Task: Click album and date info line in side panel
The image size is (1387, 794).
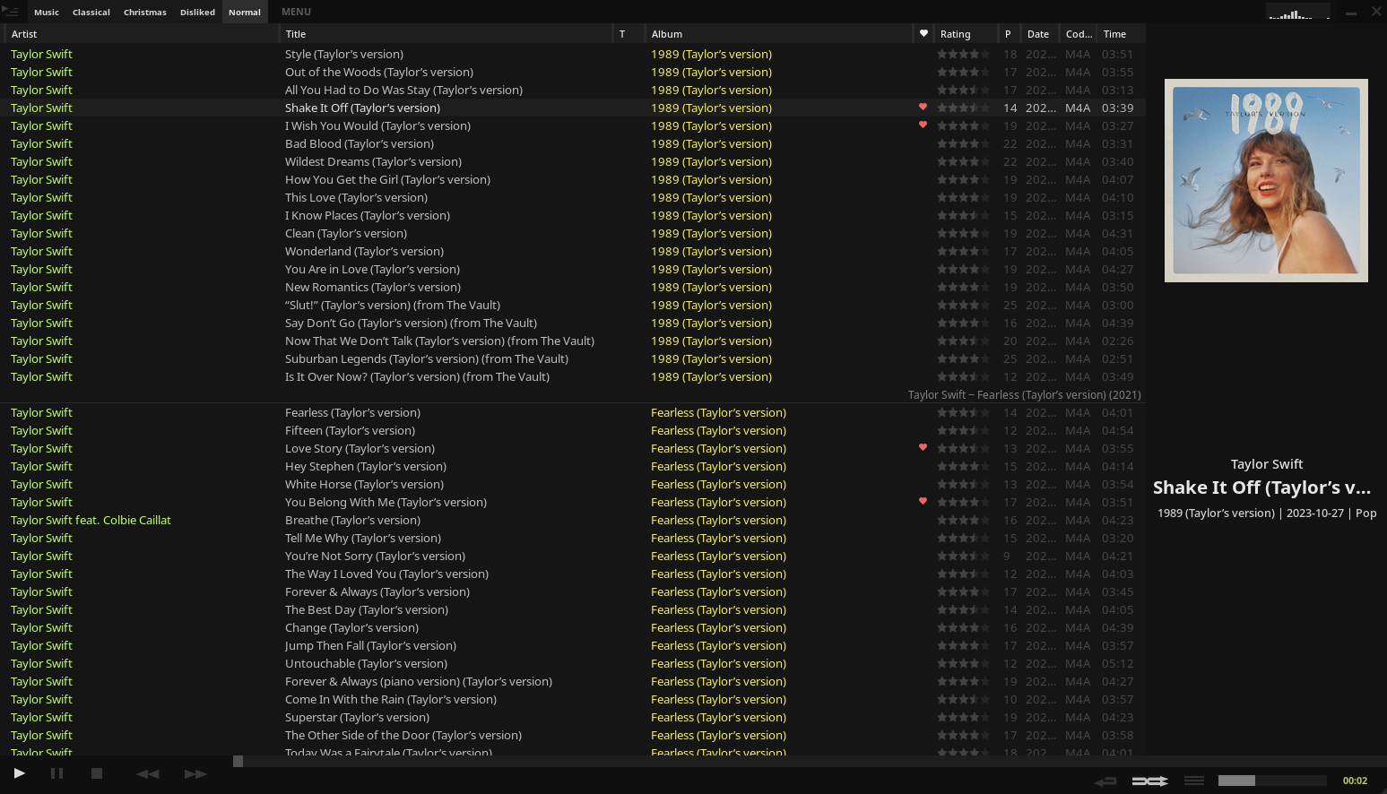Action: click(x=1266, y=513)
